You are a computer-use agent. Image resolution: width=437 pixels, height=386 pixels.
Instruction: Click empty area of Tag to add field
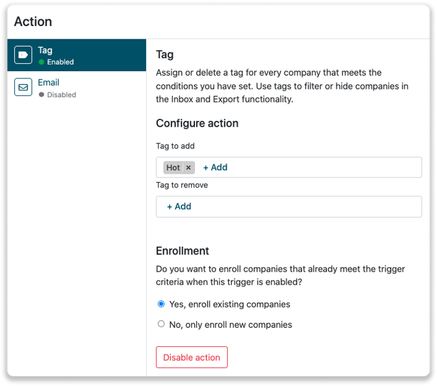[326, 168]
